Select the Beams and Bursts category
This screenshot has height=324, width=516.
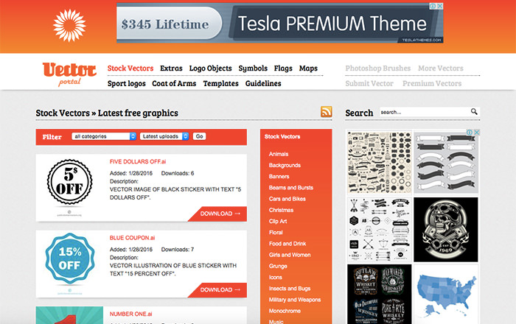291,188
